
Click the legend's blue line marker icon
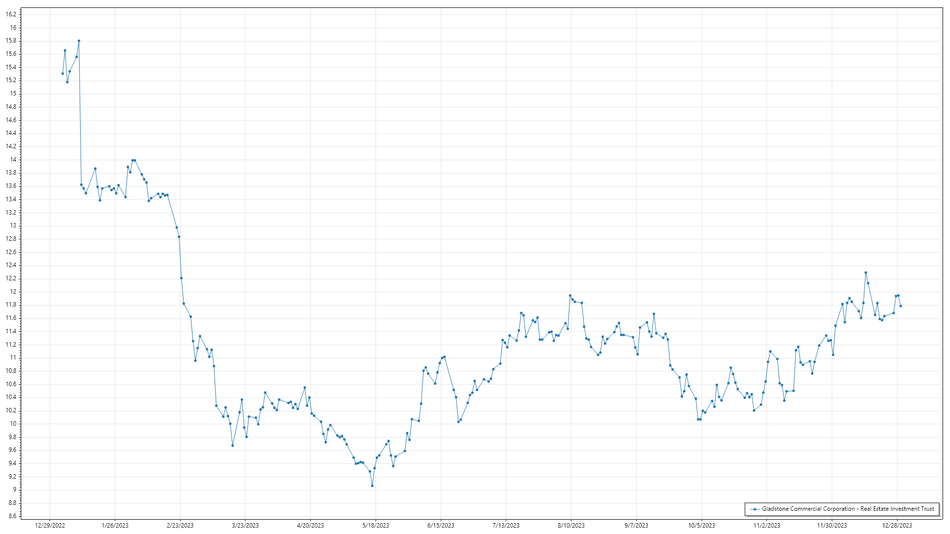[x=755, y=509]
